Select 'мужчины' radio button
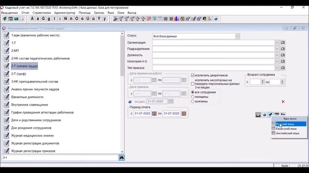 193,101
